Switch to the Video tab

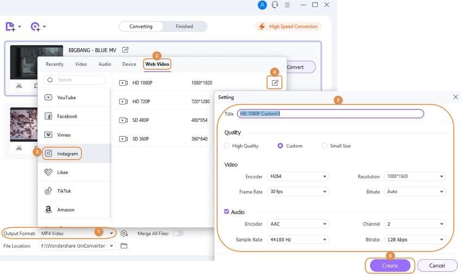point(81,64)
